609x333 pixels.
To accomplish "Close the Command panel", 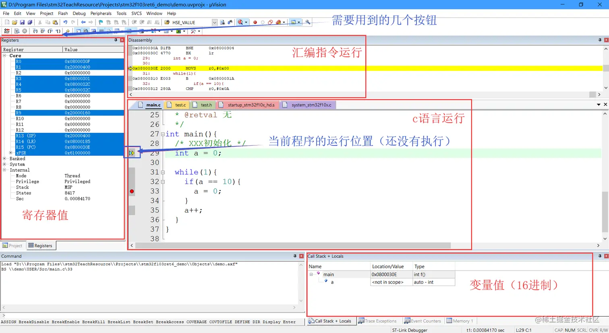I will click(301, 256).
